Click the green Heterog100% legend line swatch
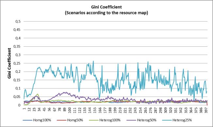 (93, 120)
